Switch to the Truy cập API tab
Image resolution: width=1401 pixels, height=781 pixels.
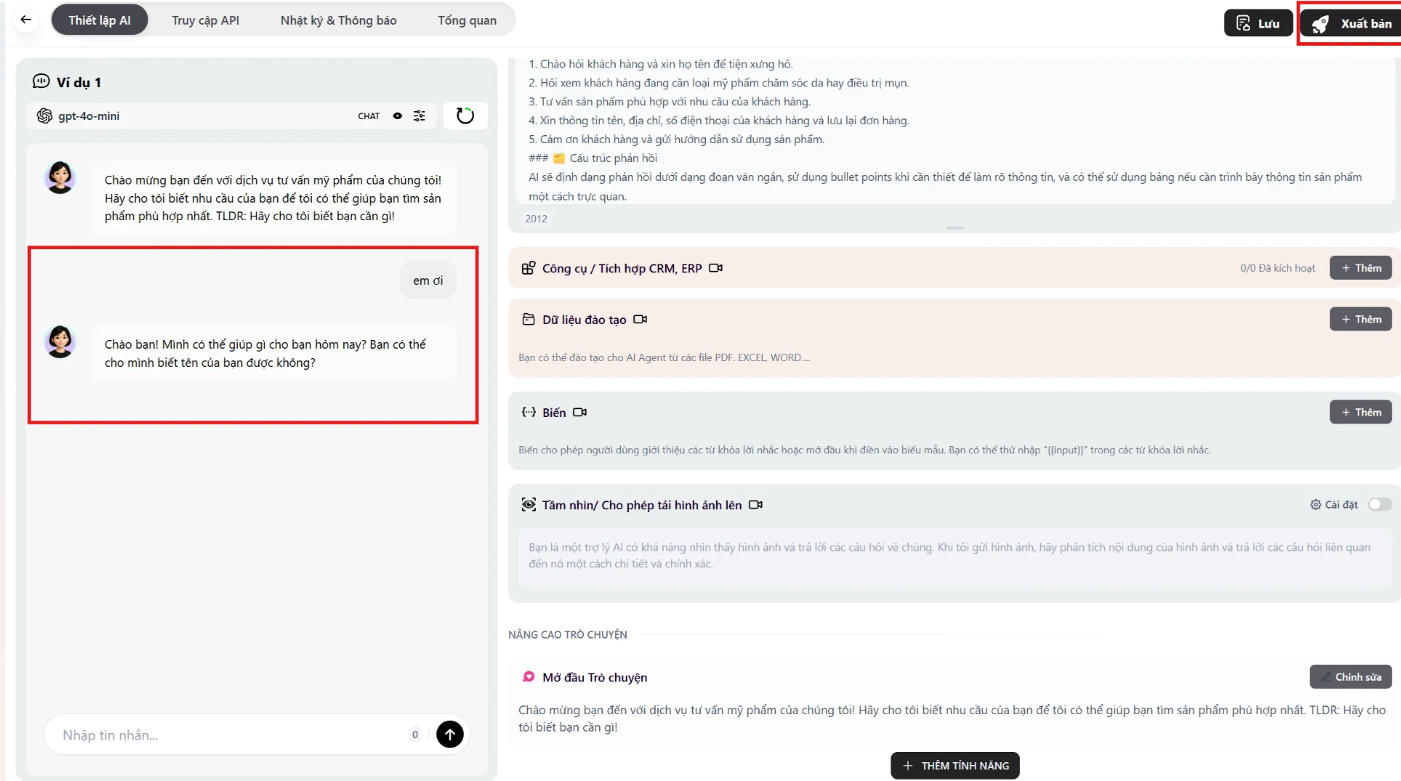click(205, 20)
